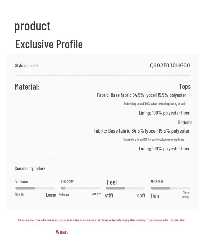204x234 pixels.
Task: Select the "Tops" section heading
Action: tap(185, 86)
